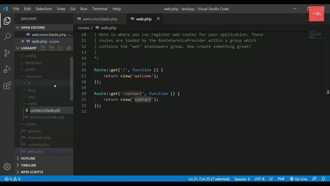The height and width of the screenshot is (186, 330).
Task: Expand the config folder
Action: (x=30, y=56)
